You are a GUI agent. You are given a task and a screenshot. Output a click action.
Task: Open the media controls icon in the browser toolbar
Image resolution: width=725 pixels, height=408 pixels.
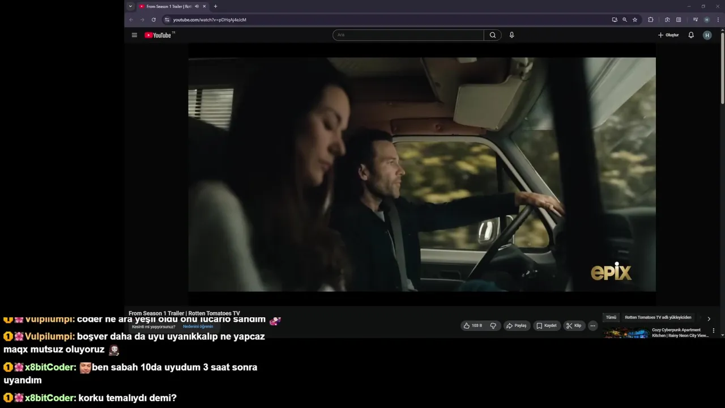696,20
